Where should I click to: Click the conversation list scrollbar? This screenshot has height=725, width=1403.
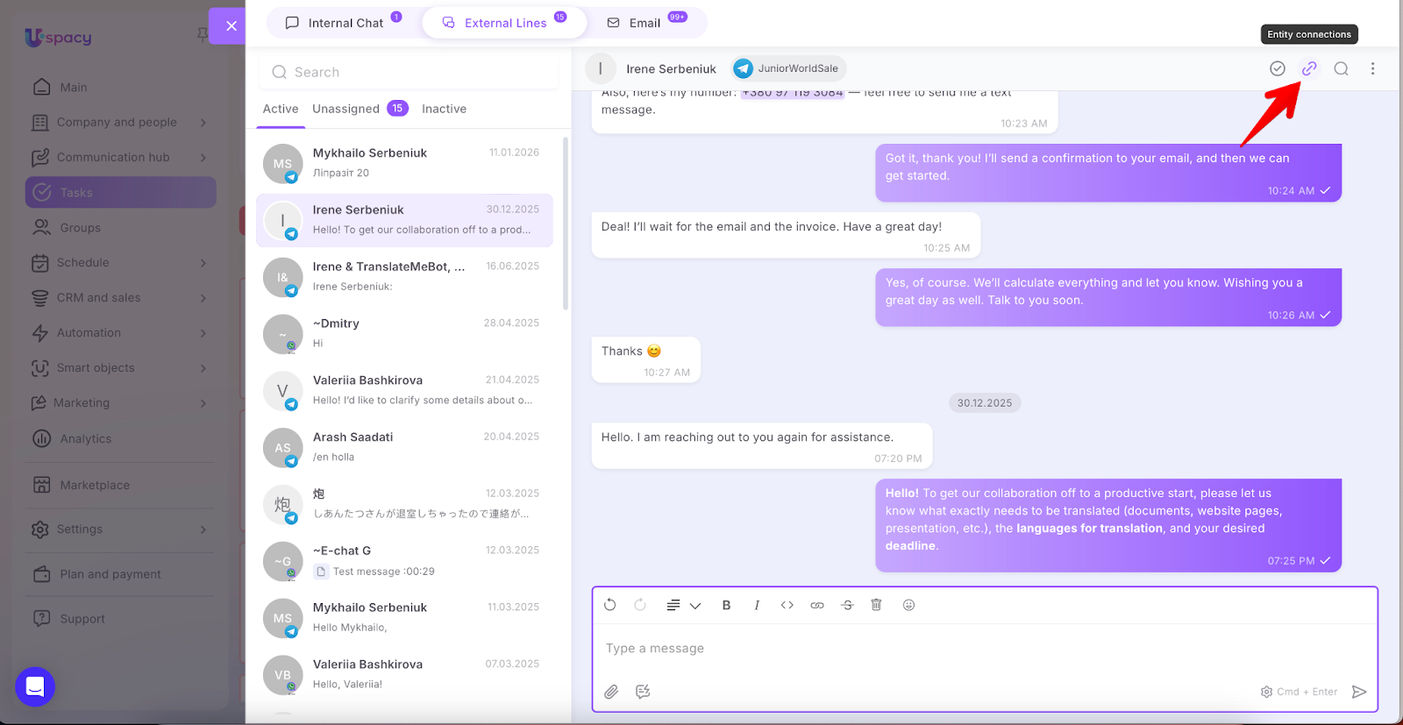566,224
